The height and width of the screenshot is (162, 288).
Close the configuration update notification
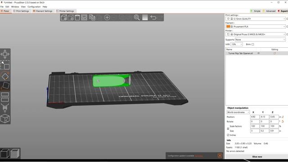[220, 156]
